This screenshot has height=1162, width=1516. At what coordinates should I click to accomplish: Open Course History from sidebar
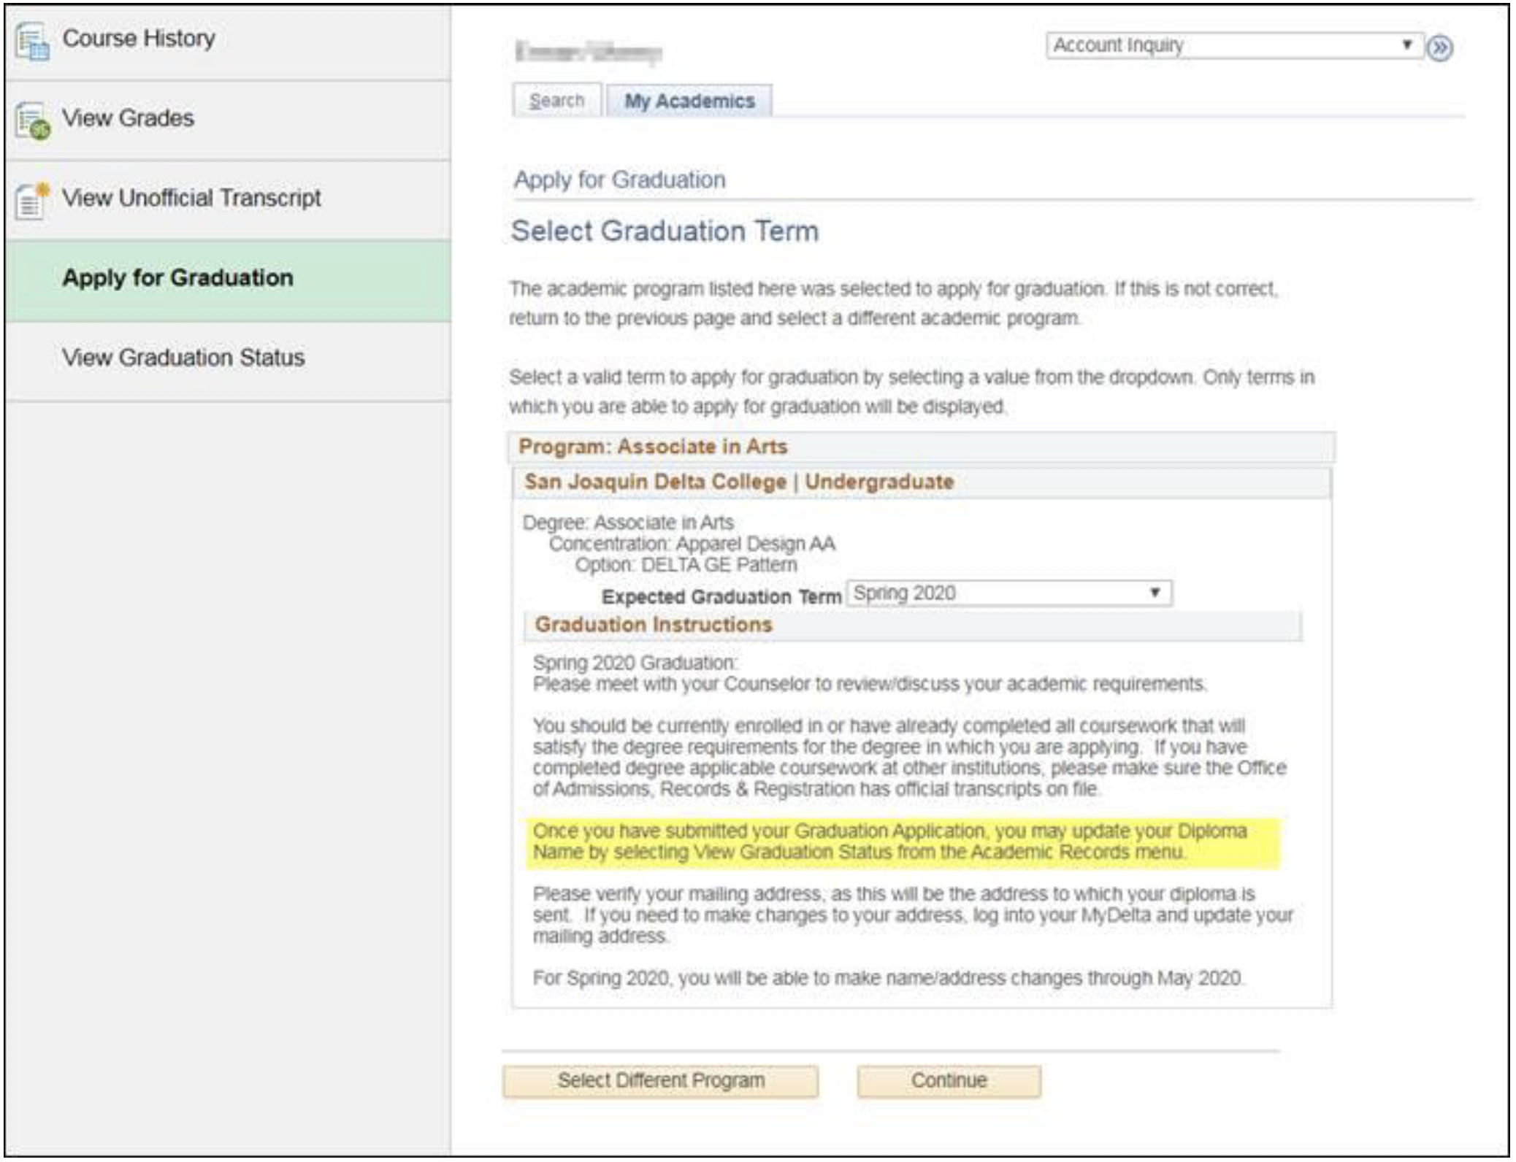click(x=139, y=39)
